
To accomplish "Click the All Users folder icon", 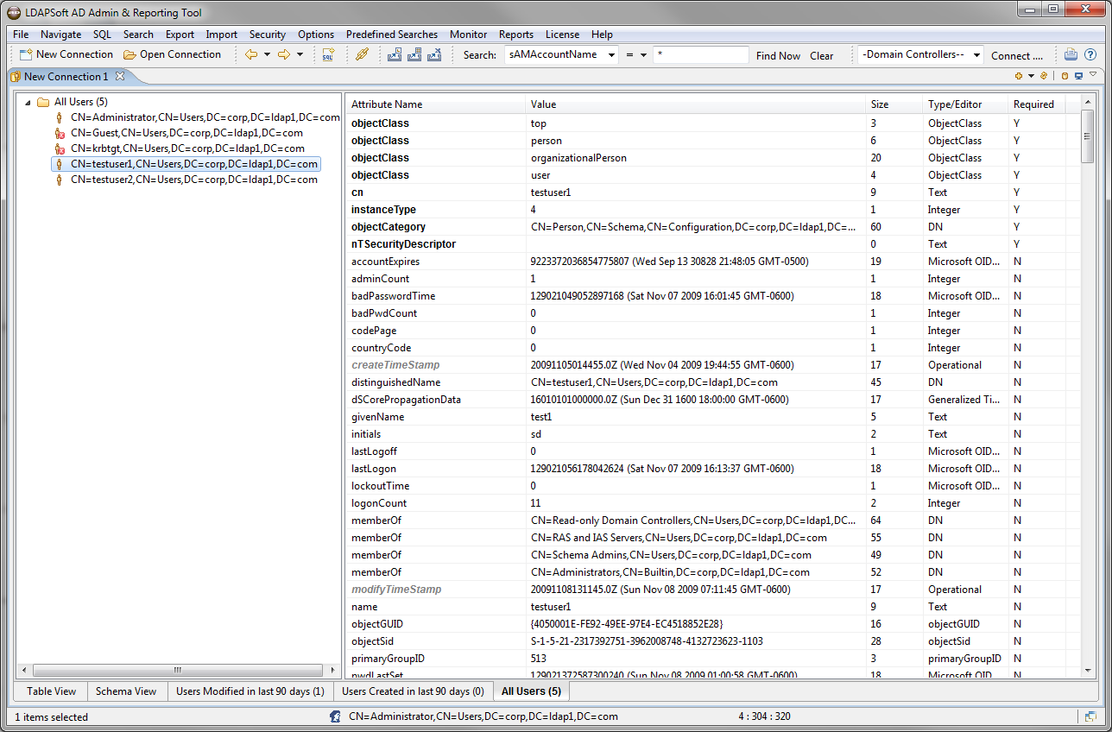I will [x=43, y=102].
